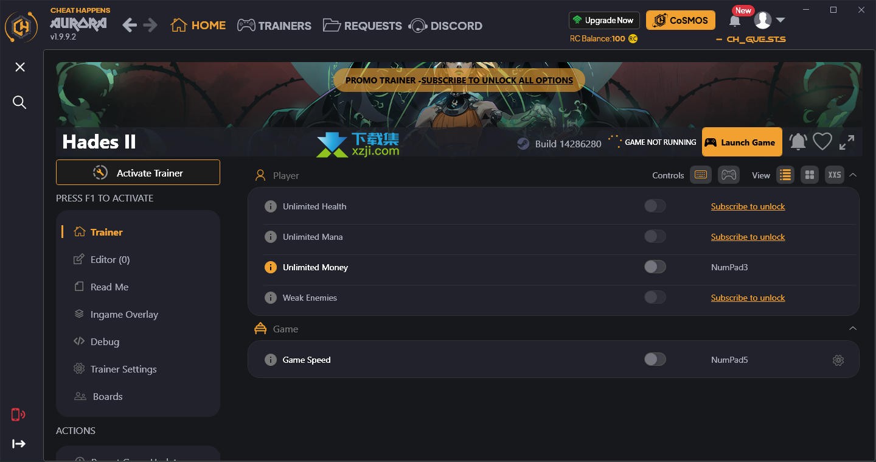
Task: Select the grid view icon
Action: (810, 175)
